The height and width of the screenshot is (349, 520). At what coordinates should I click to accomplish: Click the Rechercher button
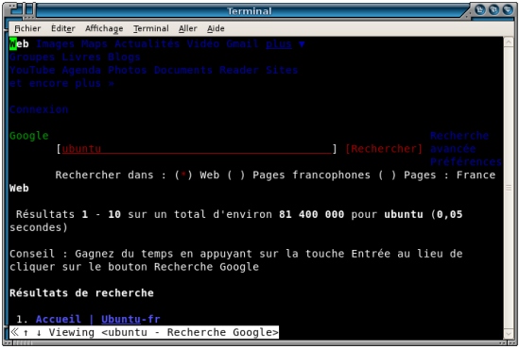[x=384, y=149]
